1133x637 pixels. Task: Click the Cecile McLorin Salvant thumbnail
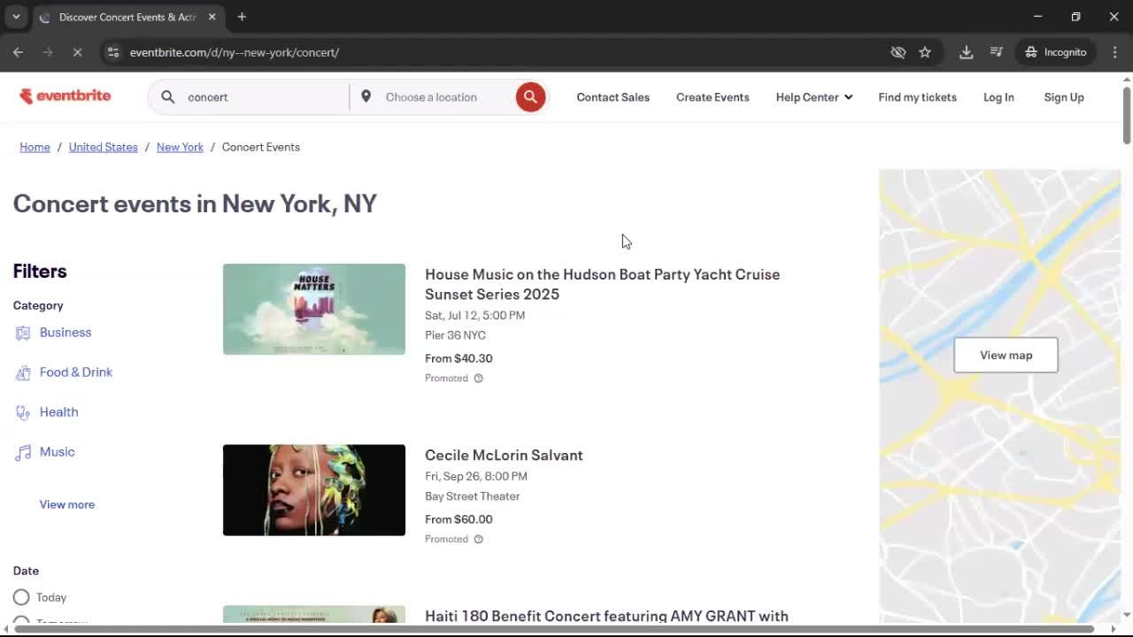coord(314,490)
